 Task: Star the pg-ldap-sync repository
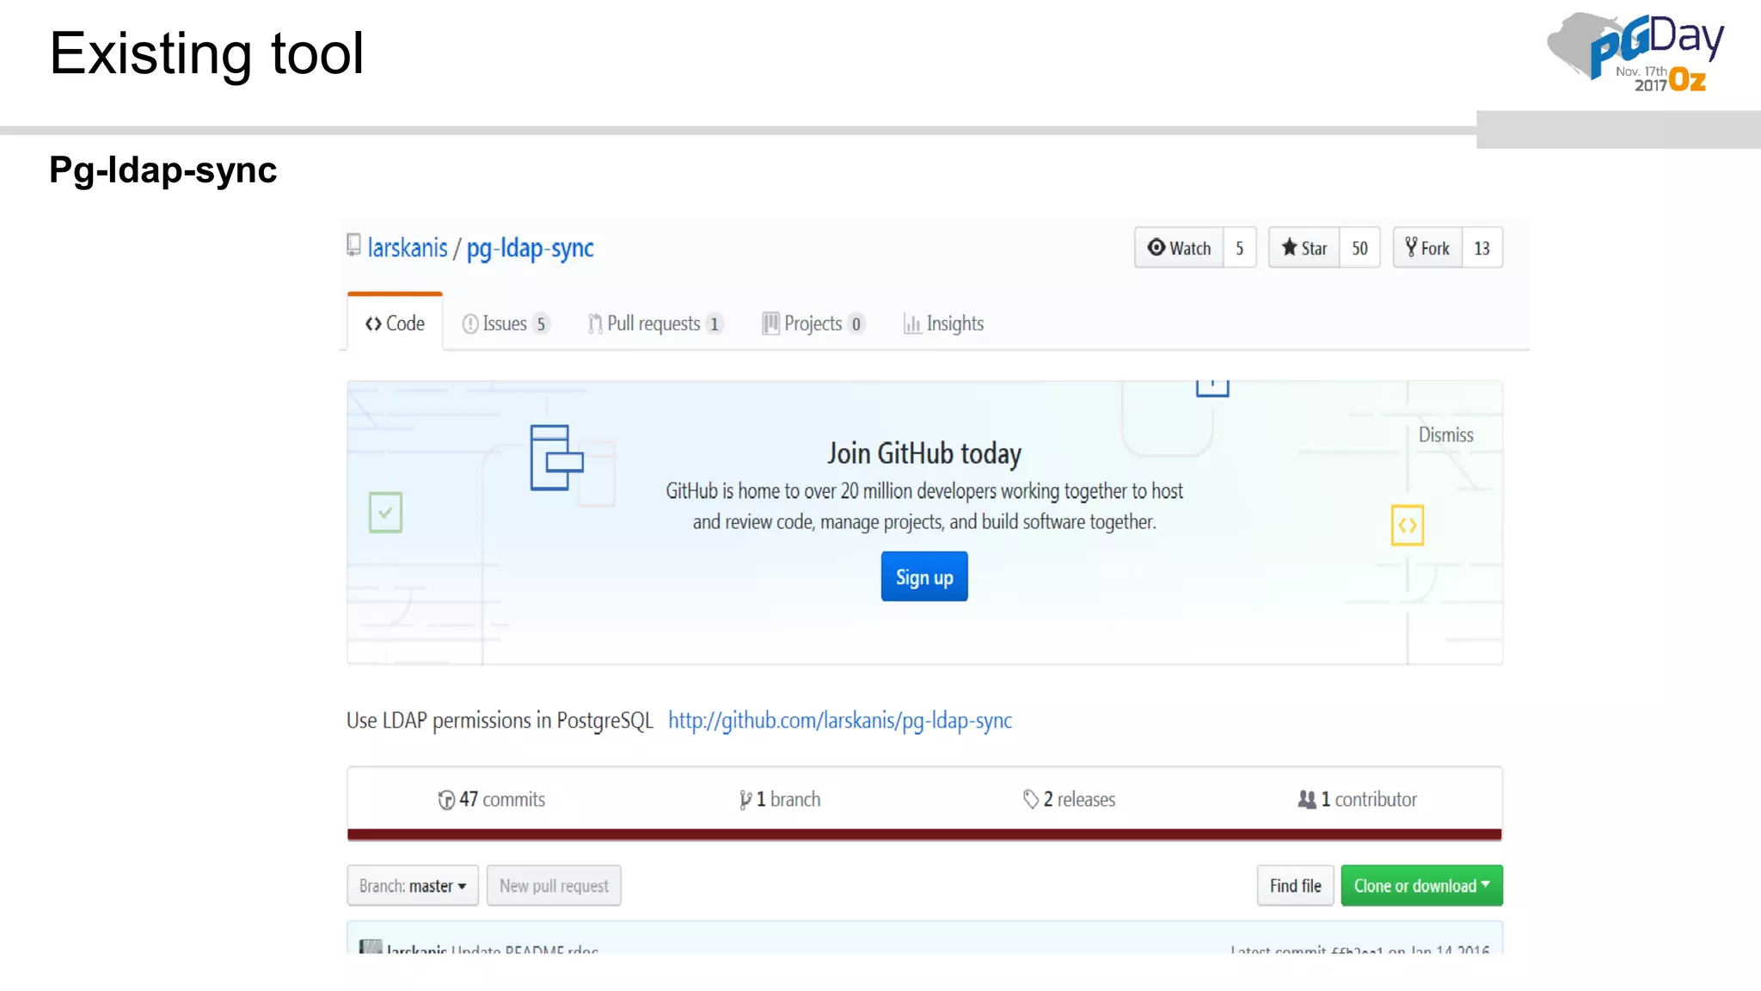pos(1304,248)
